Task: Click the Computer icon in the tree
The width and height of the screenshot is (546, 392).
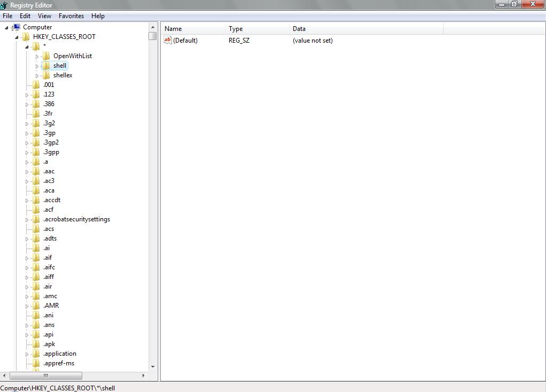Action: click(17, 27)
